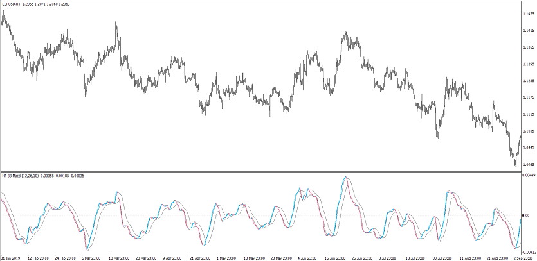Select the 6 Mar 23:00 time label

[91, 257]
